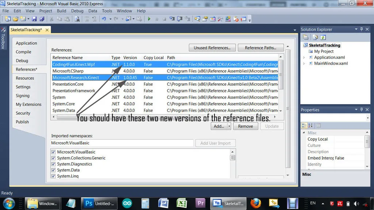Image resolution: width=374 pixels, height=210 pixels.
Task: Toggle the Microsoft.VisualBasic namespace checkbox
Action: click(x=54, y=152)
